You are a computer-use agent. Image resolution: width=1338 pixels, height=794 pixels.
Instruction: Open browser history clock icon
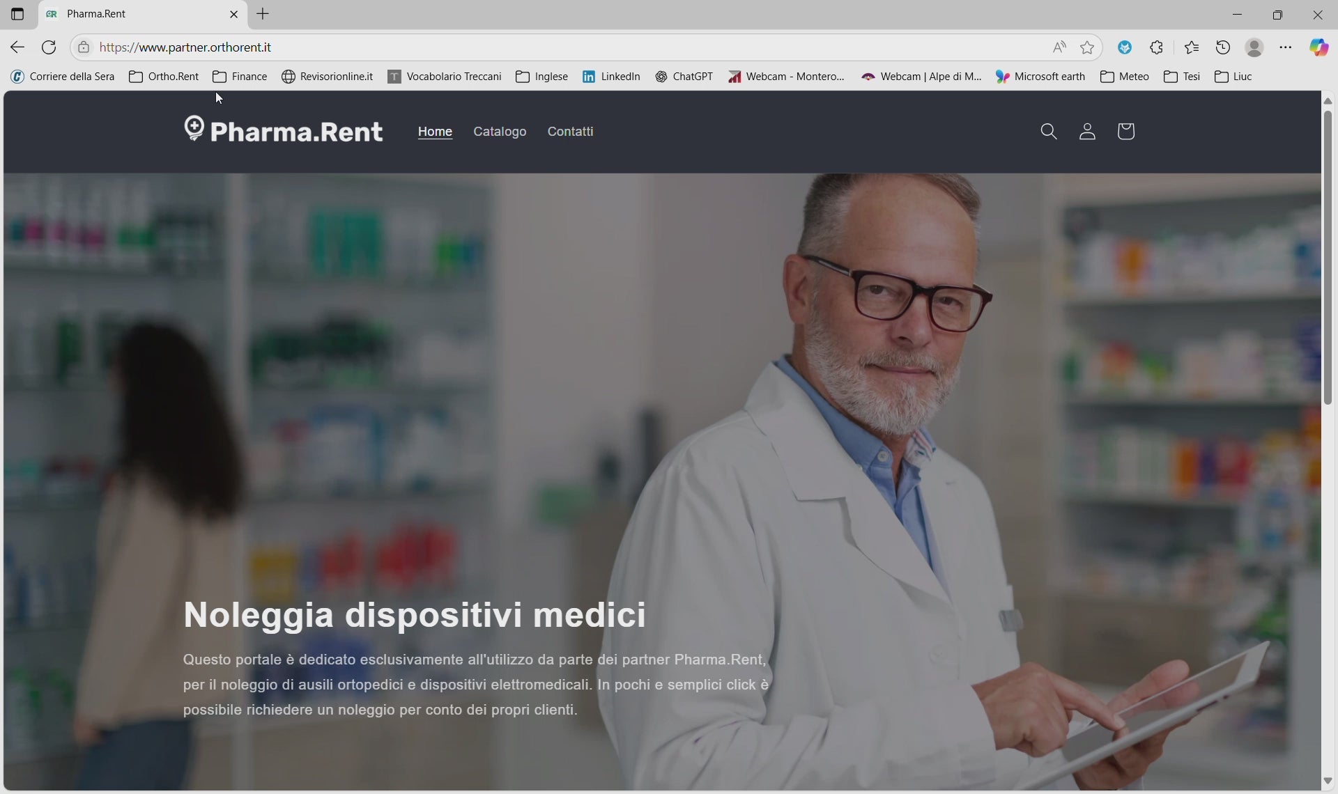pos(1223,47)
